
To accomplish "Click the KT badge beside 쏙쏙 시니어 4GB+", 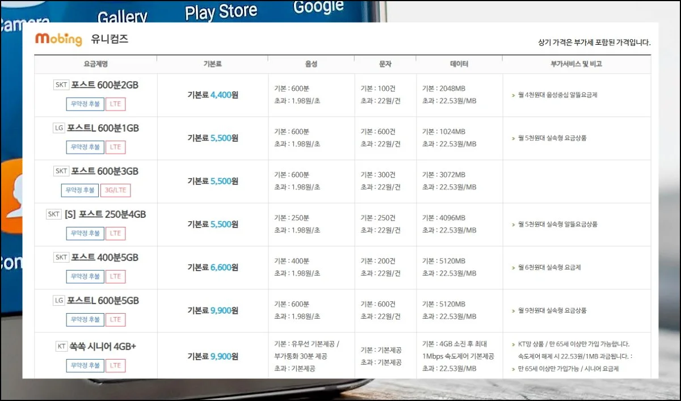I will pos(61,346).
